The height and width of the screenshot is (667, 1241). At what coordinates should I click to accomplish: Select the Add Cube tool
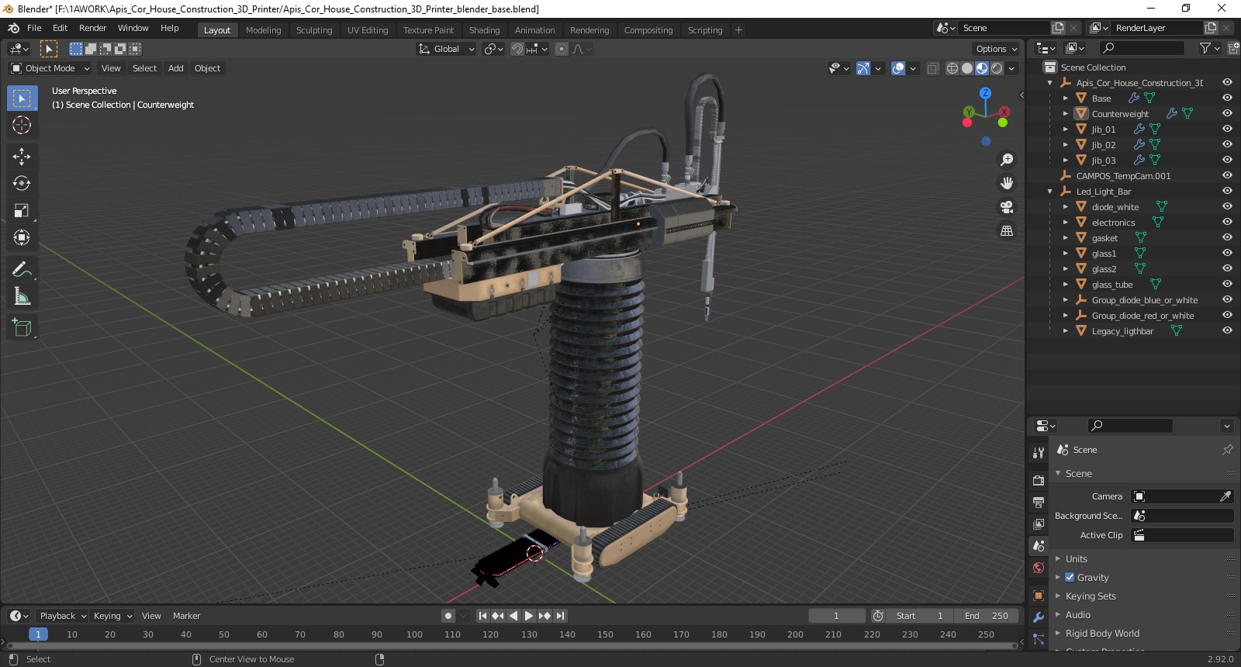tap(22, 328)
